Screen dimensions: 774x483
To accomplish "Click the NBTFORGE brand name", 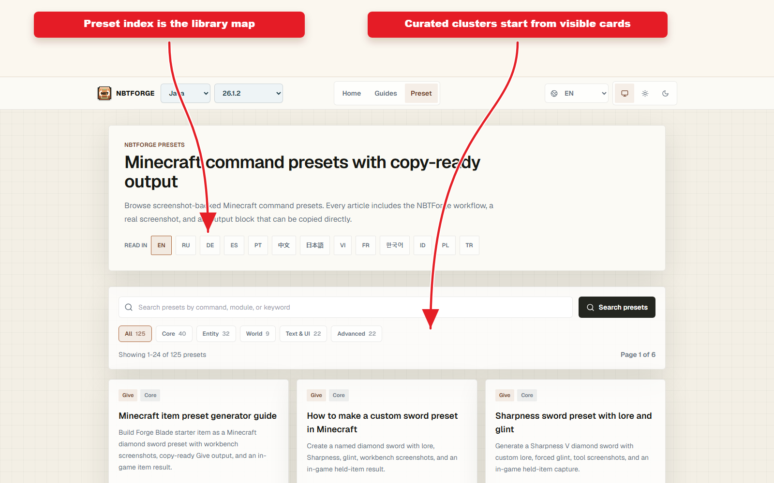I will click(135, 93).
